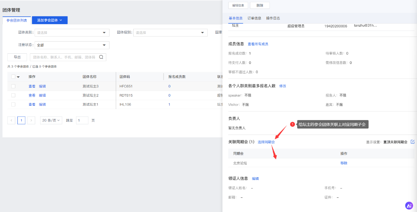
Task: Click the 选择同期会 link
Action: pos(266,142)
